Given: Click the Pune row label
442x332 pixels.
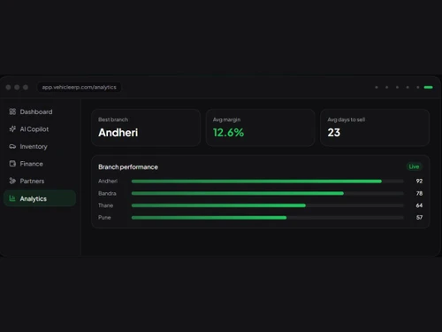Looking at the screenshot, I should coord(104,218).
